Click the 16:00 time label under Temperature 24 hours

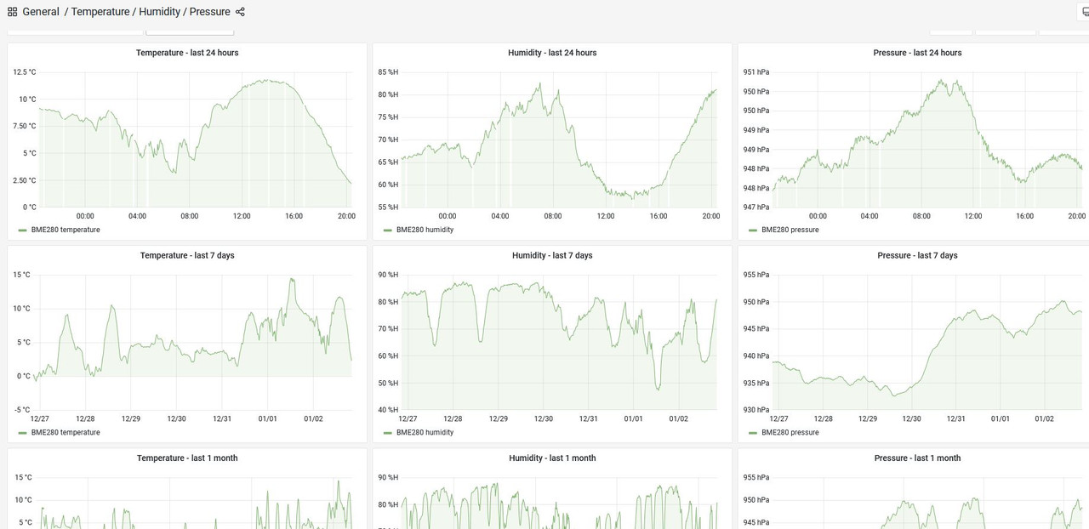pos(294,216)
